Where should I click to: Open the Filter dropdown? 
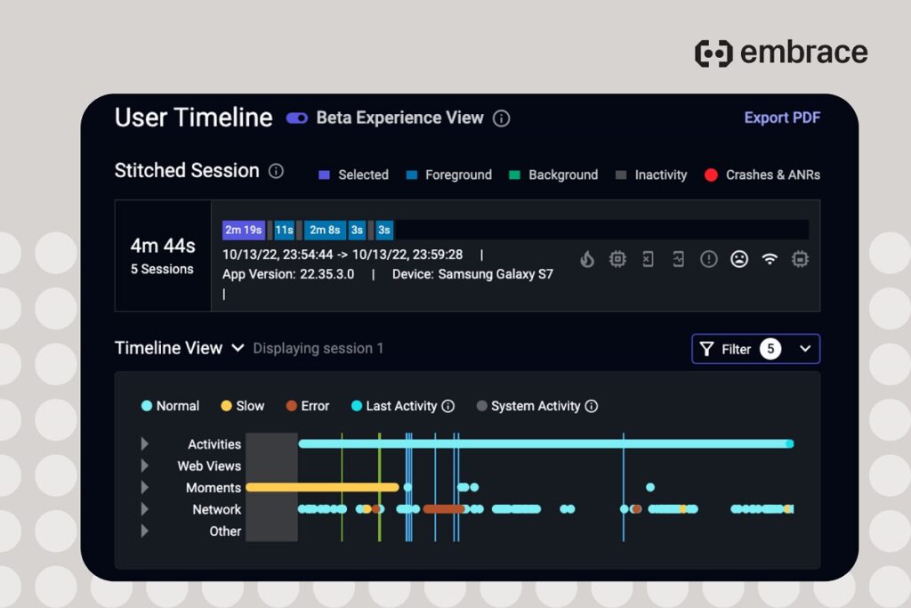756,349
